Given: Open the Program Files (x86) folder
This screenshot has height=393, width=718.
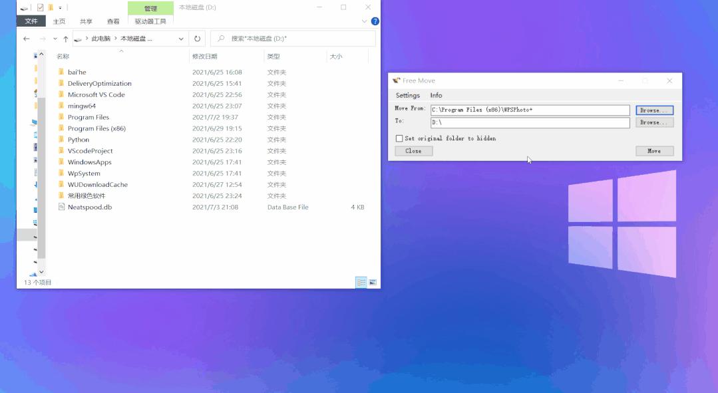Looking at the screenshot, I should coord(95,128).
